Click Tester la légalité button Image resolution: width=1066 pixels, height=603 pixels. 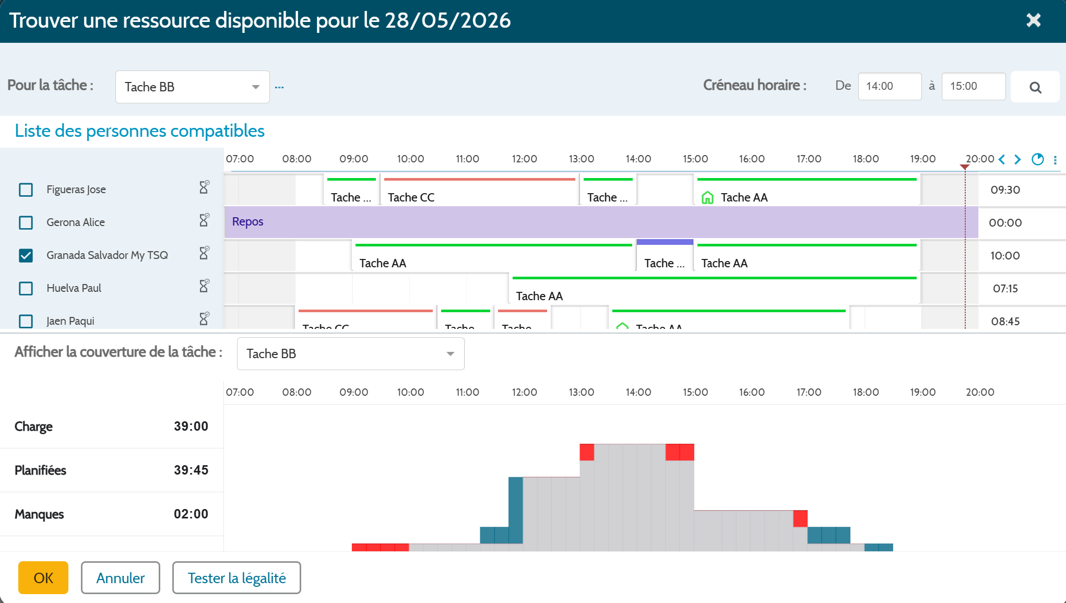pyautogui.click(x=236, y=577)
